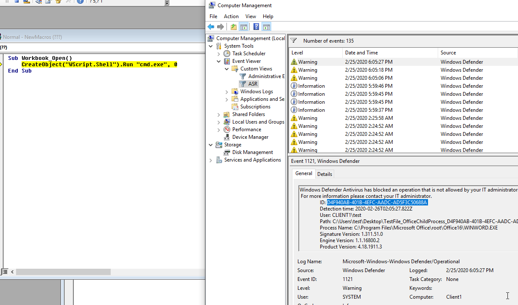Collapse the Custom Views folder
The width and height of the screenshot is (518, 305).
[227, 69]
